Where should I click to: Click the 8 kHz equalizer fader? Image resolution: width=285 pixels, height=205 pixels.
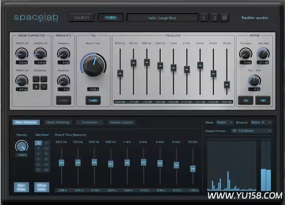(213, 74)
